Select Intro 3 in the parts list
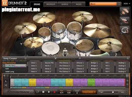Screen dimensions: 132x97 point(34,69)
